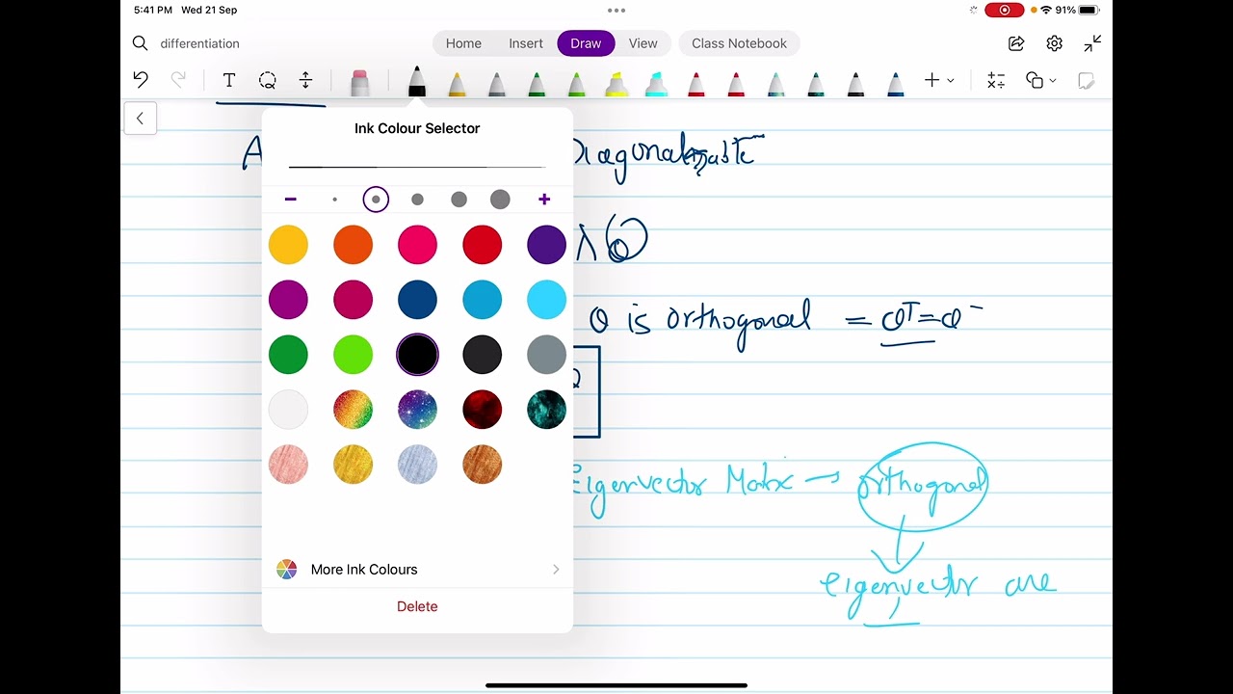The height and width of the screenshot is (694, 1233).
Task: Select the galaxy teal pen
Action: click(775, 83)
